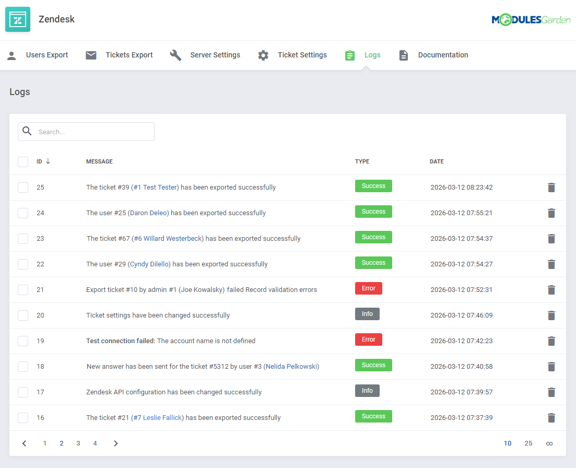Advance to the next page with the right chevron

115,443
